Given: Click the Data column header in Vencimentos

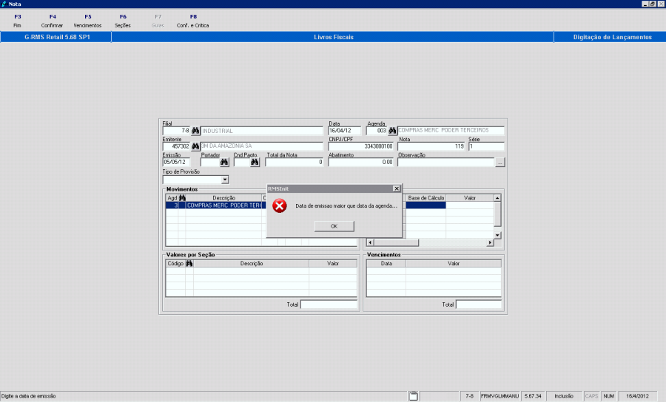Looking at the screenshot, I should [386, 263].
